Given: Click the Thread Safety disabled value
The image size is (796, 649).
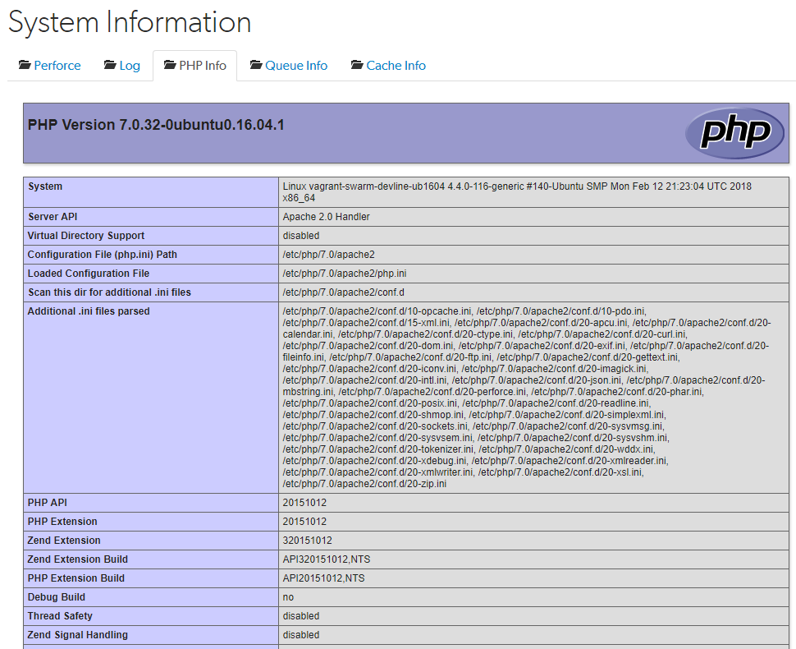Looking at the screenshot, I should (301, 615).
